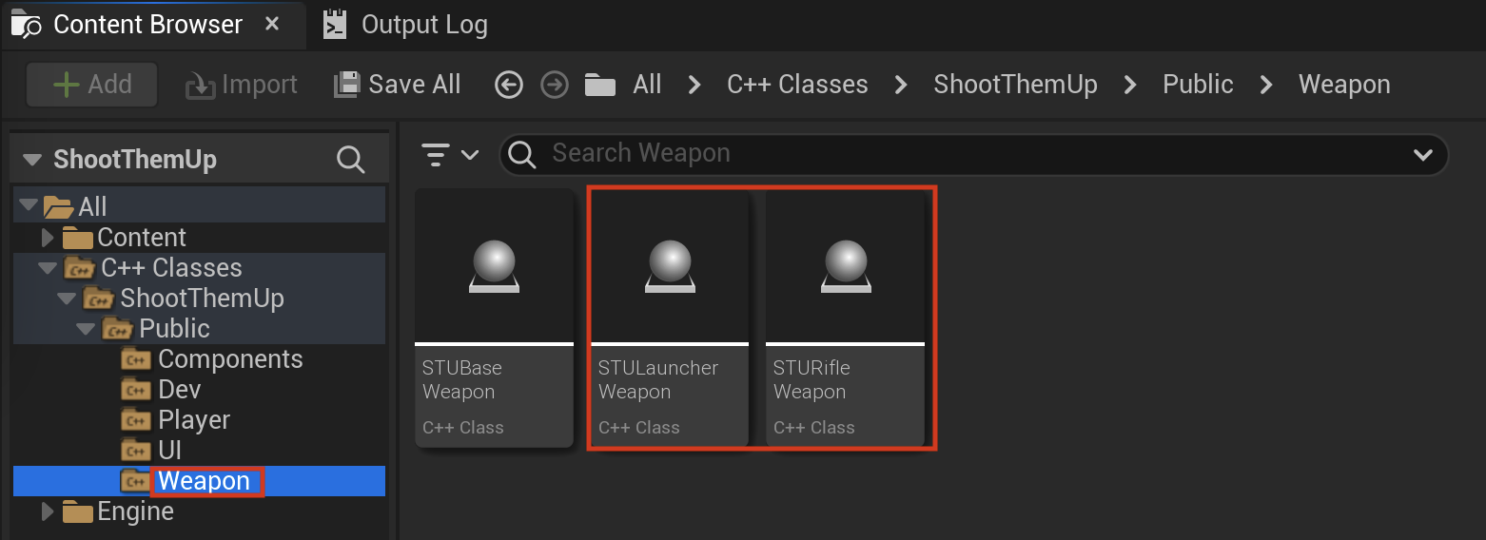
Task: Open the search history dropdown chevron
Action: 1423,154
